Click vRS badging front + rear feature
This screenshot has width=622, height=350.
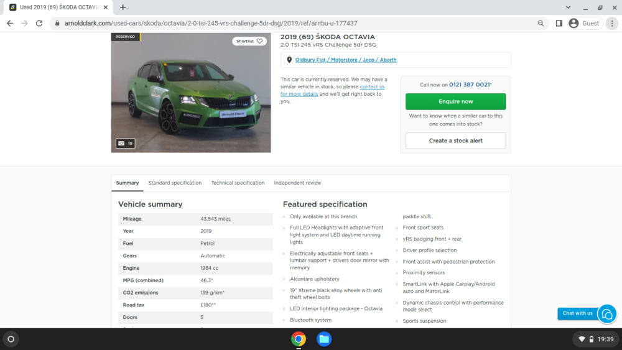point(432,239)
